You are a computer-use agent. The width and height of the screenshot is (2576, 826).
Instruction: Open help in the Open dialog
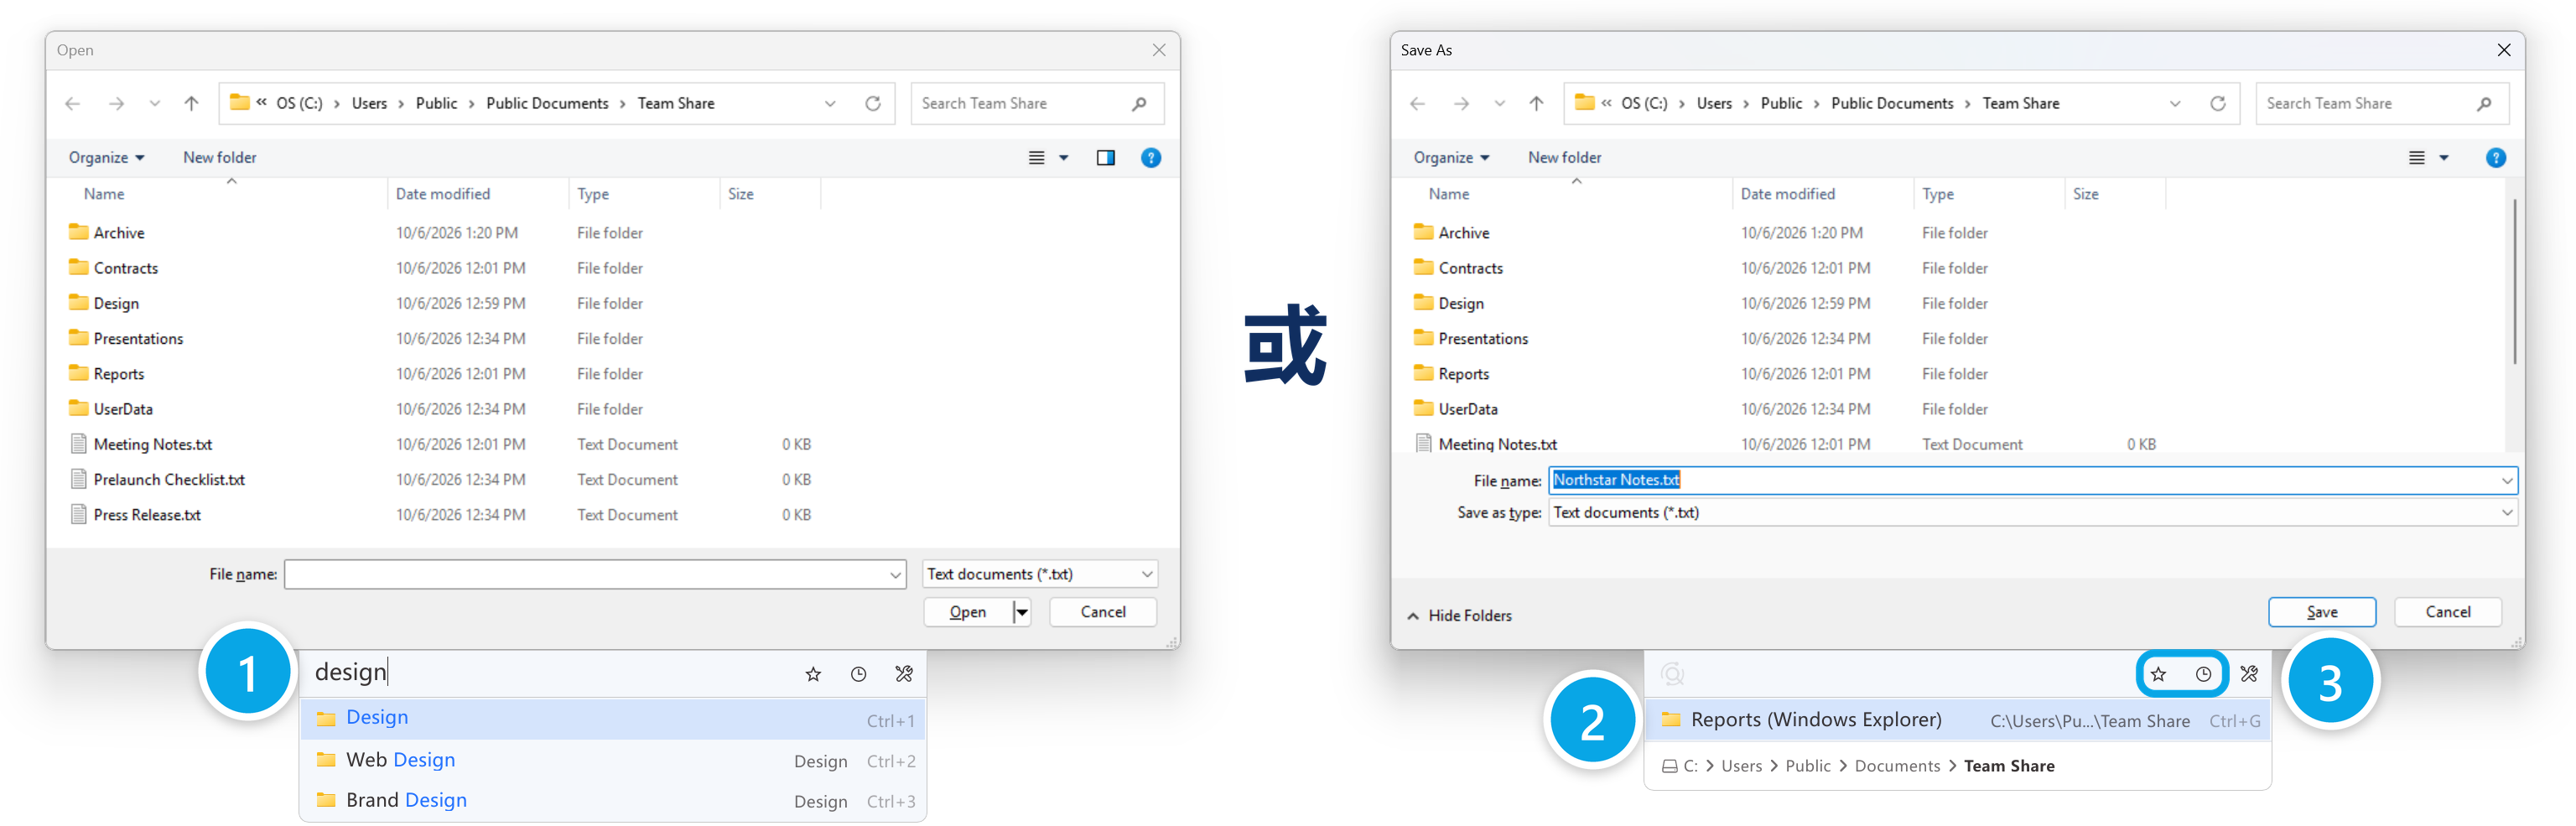[x=1151, y=157]
